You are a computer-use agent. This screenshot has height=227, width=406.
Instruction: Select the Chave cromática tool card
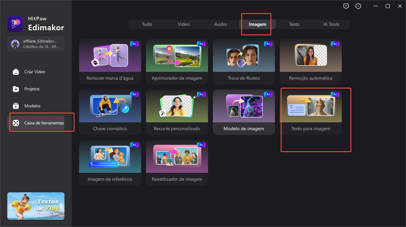click(110, 112)
